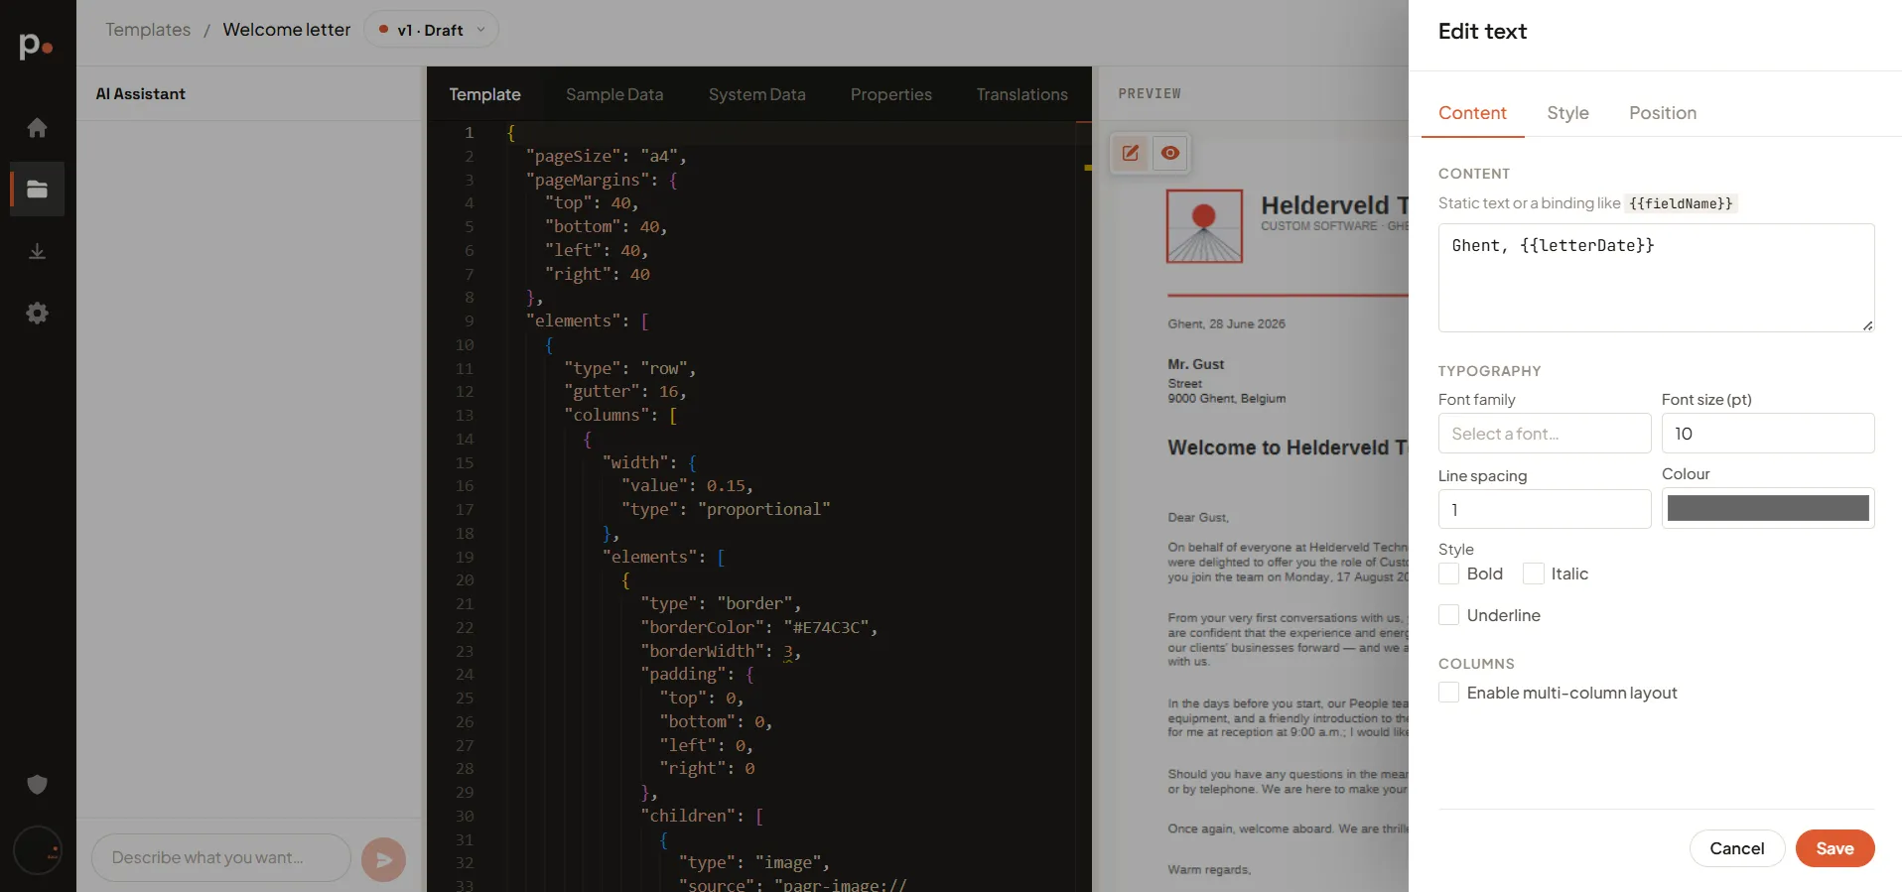Click the "gutter": 16 code line
Screen dimensions: 1902x892
click(625, 391)
